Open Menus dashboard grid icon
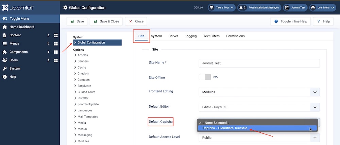 (x=56, y=44)
